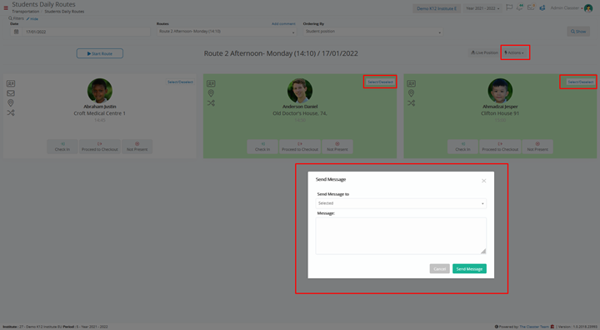Click shuffle route icon on Abraham Justin's card
The image size is (600, 330).
11,112
